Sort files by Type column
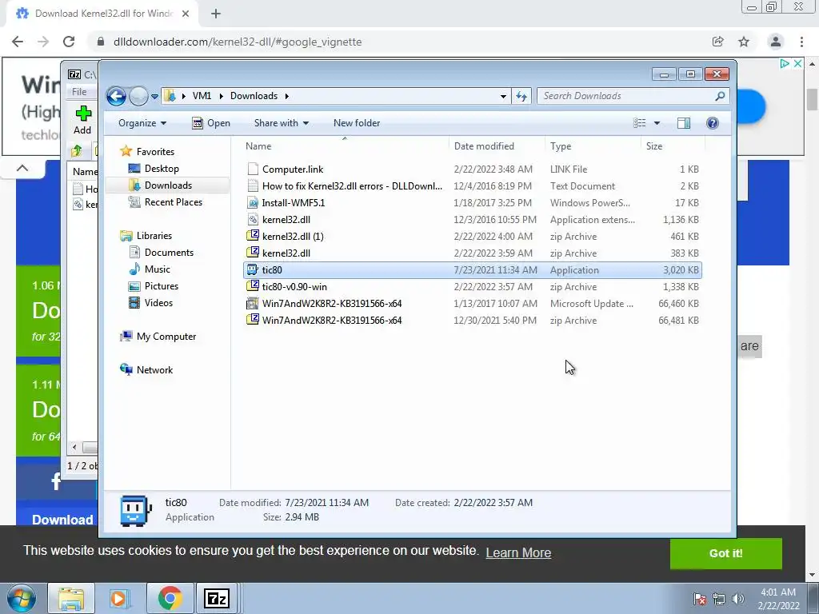The image size is (819, 614). [x=593, y=146]
